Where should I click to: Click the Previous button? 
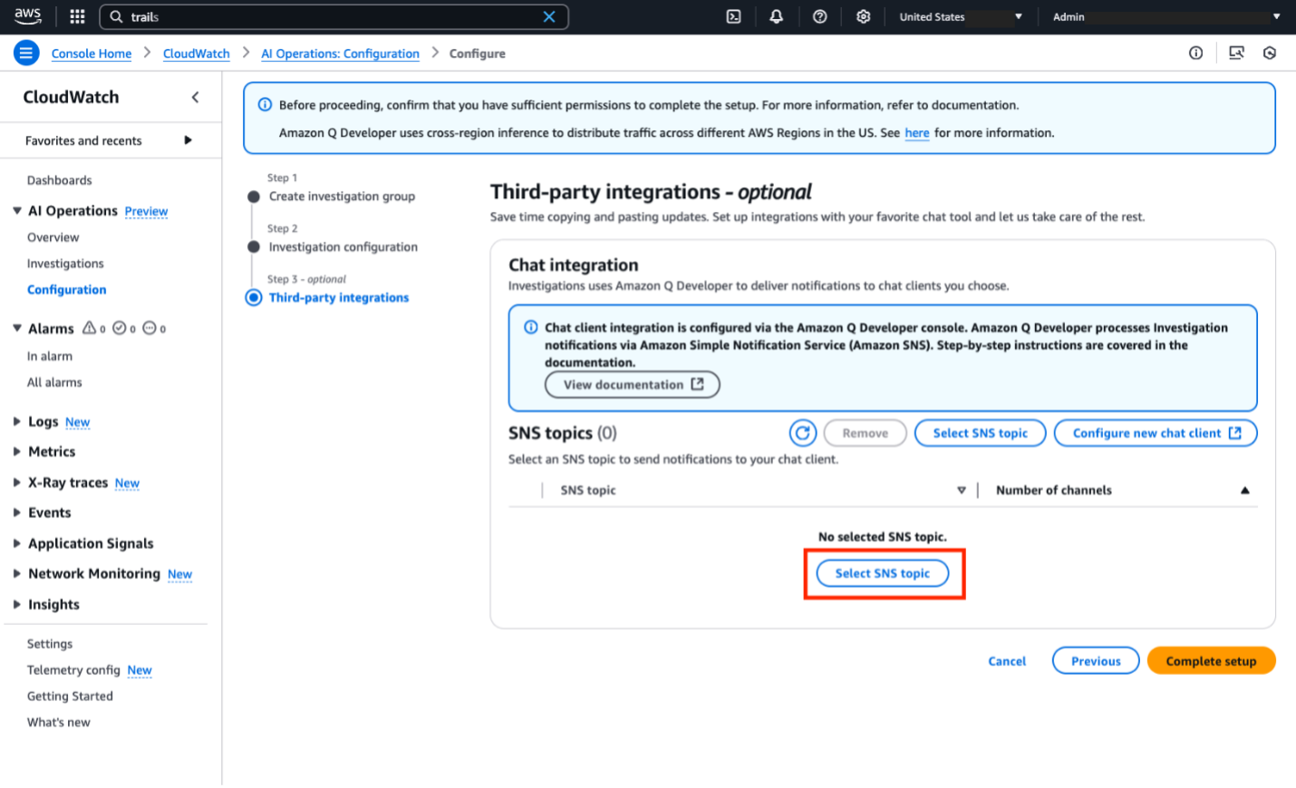point(1096,661)
